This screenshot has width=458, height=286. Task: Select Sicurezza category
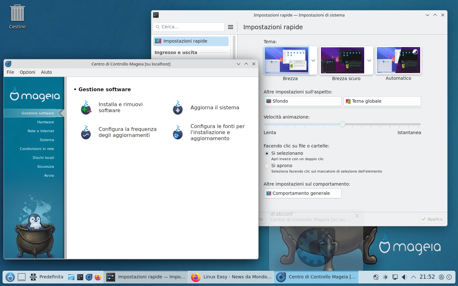pyautogui.click(x=45, y=167)
